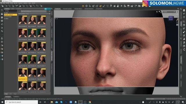Open the Select a Lesson dropdown

pos(155,99)
